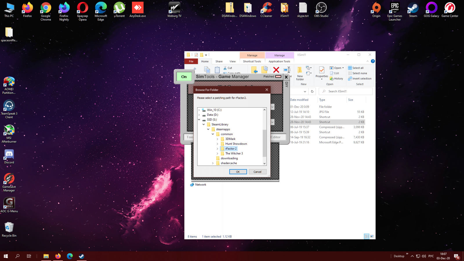Viewport: 464px width, 261px height.
Task: Expand the Win_10 (C:) drive node
Action: pos(199,110)
